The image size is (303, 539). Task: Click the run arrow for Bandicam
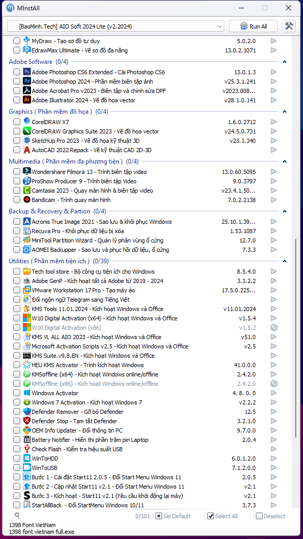[x=273, y=200]
